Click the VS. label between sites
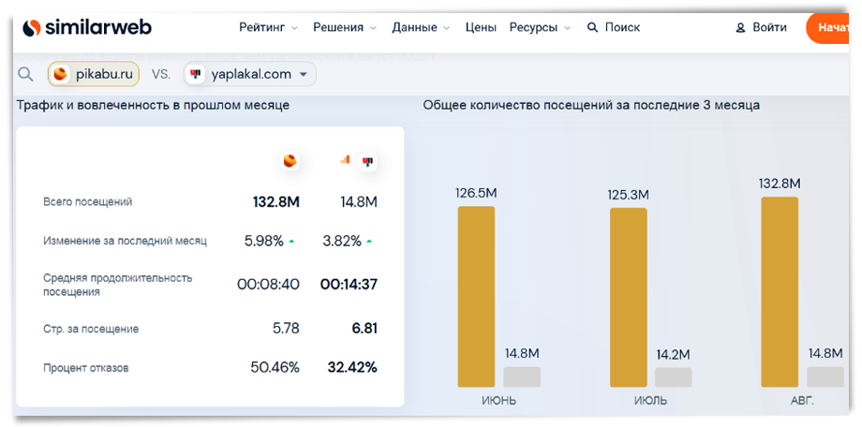Screen dimensions: 862x427 [x=161, y=74]
